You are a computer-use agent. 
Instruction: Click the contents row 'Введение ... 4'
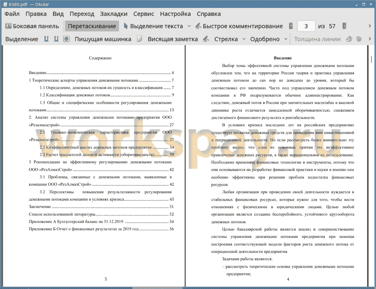tap(101, 73)
